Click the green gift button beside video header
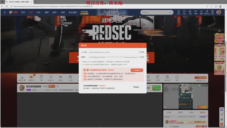This screenshot has width=227, height=128. pos(157,88)
